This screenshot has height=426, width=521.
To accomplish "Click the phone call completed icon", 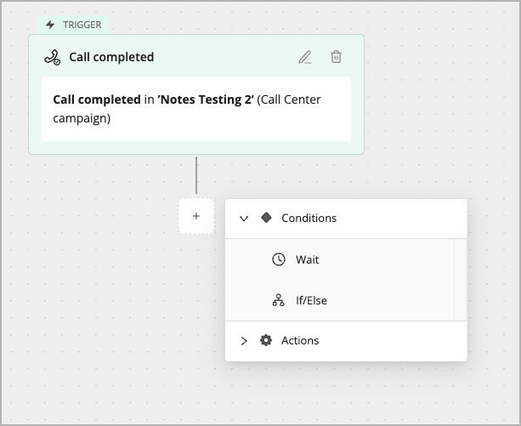I will [x=53, y=58].
